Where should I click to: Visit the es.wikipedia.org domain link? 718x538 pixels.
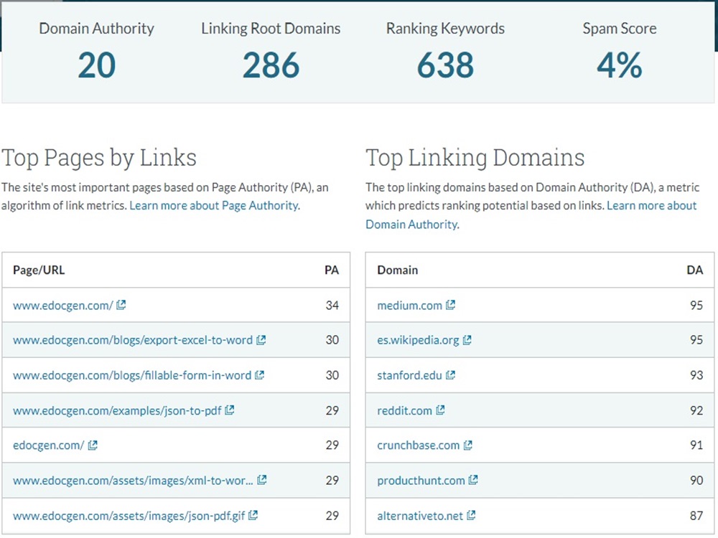(x=418, y=340)
